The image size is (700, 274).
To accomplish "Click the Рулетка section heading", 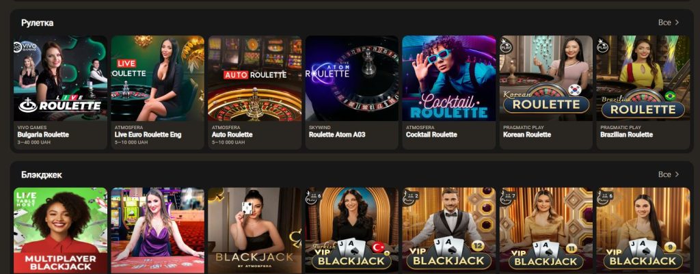I will click(37, 23).
